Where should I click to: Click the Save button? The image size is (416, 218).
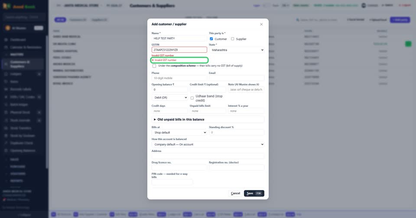tap(254, 193)
